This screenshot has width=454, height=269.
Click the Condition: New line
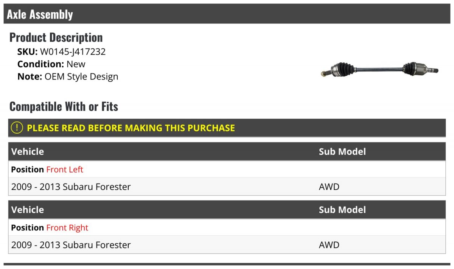(51, 64)
